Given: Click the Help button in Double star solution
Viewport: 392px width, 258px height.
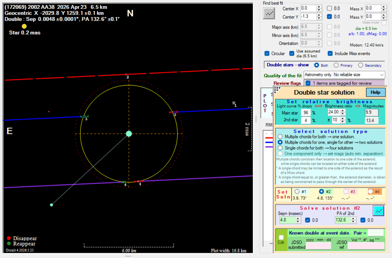Looking at the screenshot, I should pyautogui.click(x=375, y=92).
